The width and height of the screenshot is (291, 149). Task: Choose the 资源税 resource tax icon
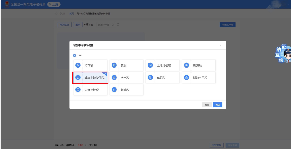point(186,65)
